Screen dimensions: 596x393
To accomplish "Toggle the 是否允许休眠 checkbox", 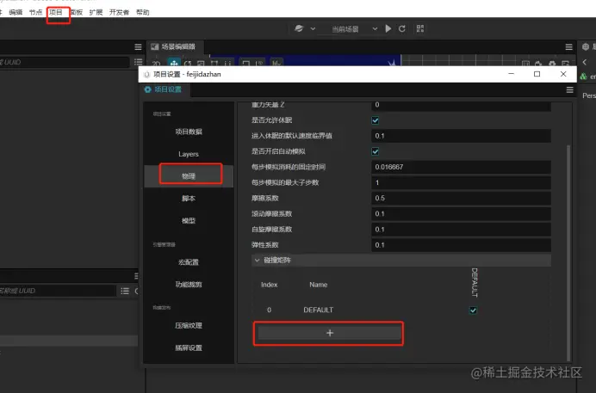I will 376,120.
